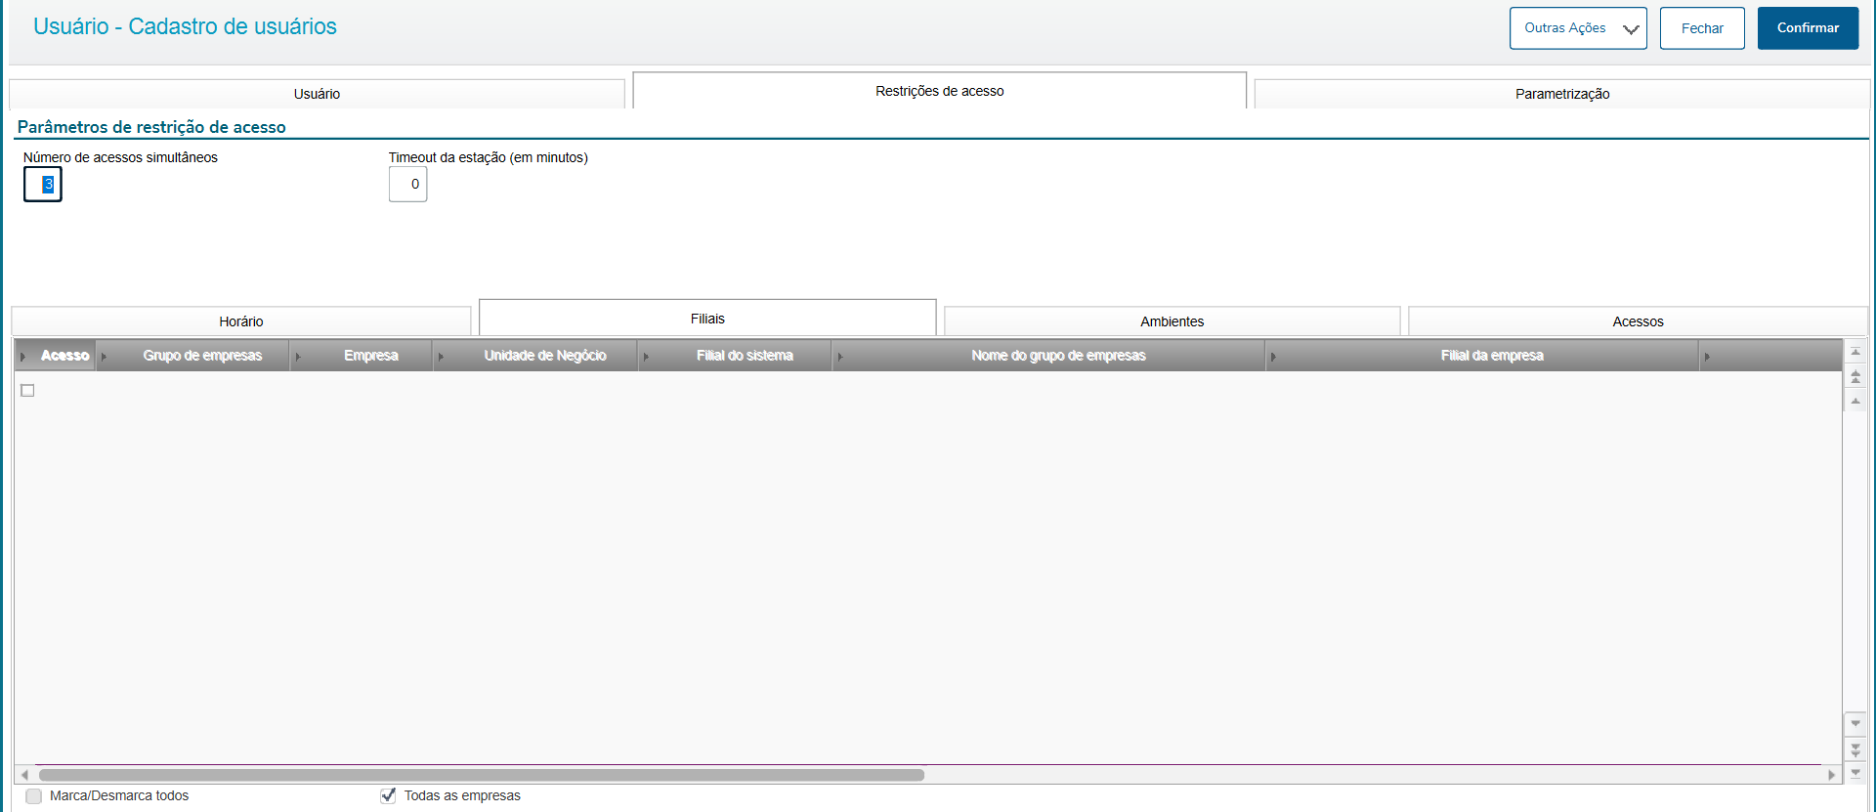Select the Restrições de acesso tab
Screen dimensions: 1876x812
[x=939, y=91]
